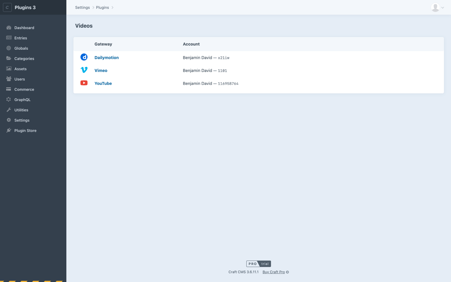
Task: Follow the Buy Craft Pro link
Action: (273, 272)
